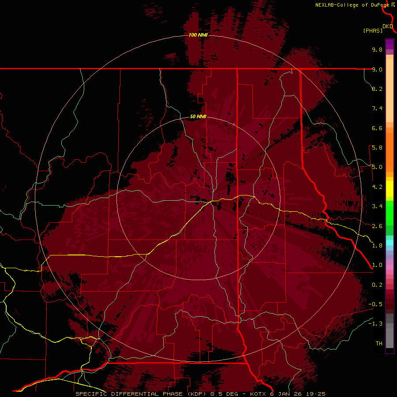Click the 9.0 legend value
This screenshot has height=397, width=397.
377,69
